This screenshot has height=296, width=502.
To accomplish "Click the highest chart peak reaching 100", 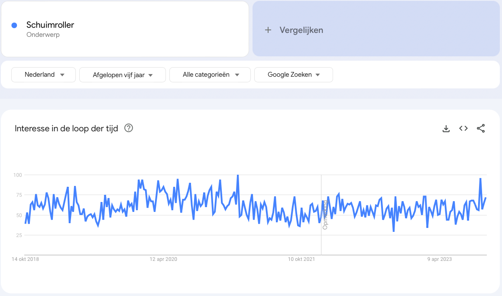I will pyautogui.click(x=238, y=176).
